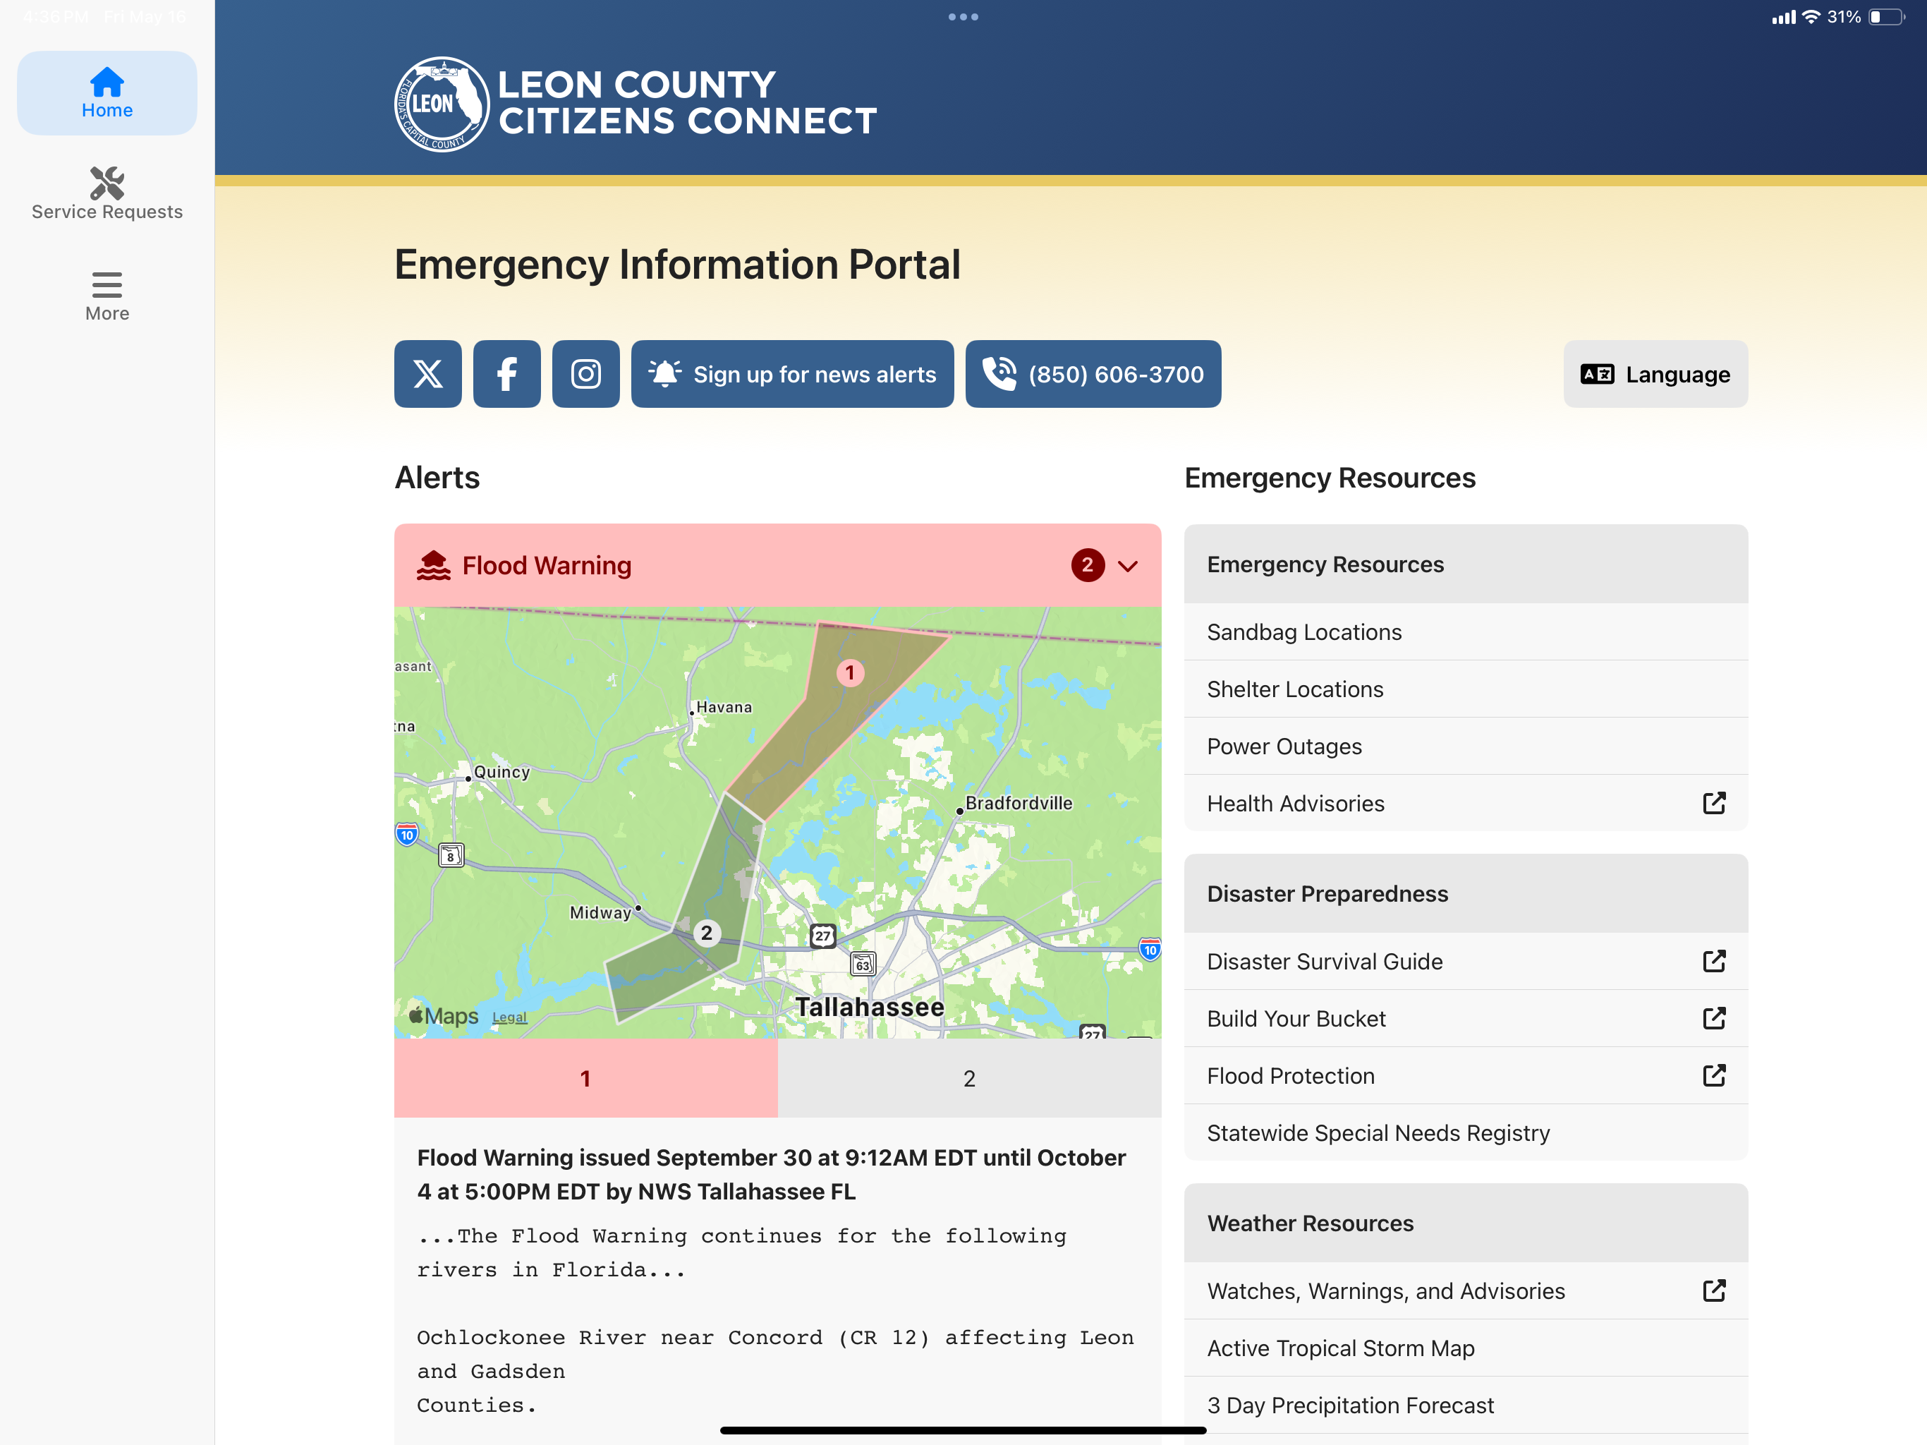Switch to alert tab 1
This screenshot has width=1927, height=1445.
pyautogui.click(x=585, y=1078)
